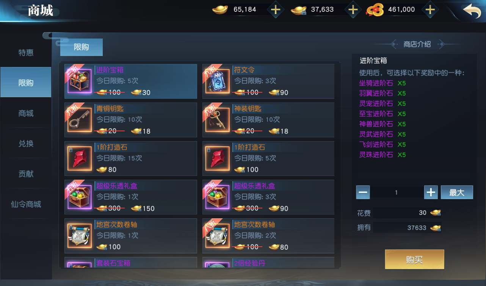The height and width of the screenshot is (286, 486).
Task: Choose the 青铜钥匙 bronze key icon
Action: [x=80, y=120]
